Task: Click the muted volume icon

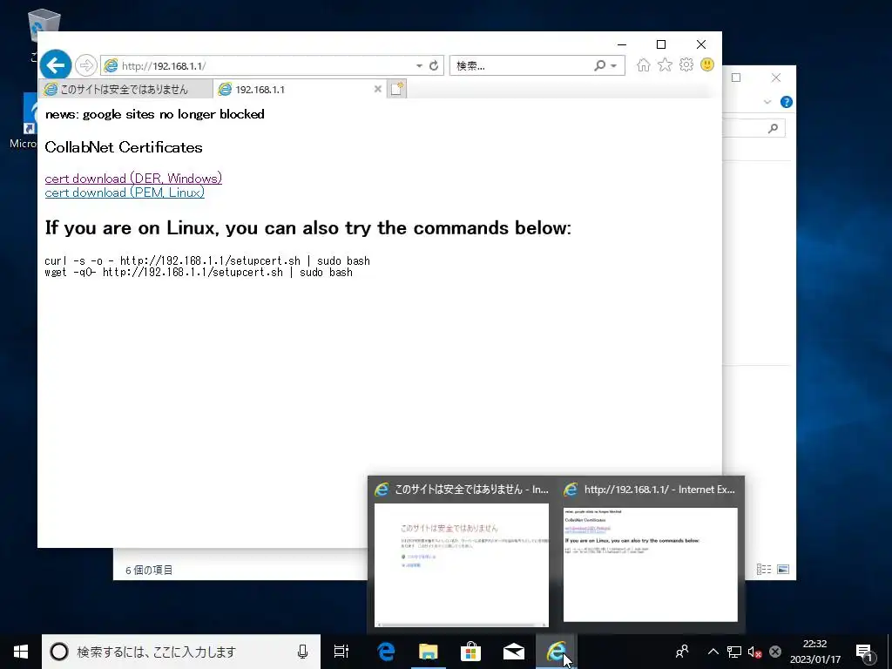Action: click(755, 652)
